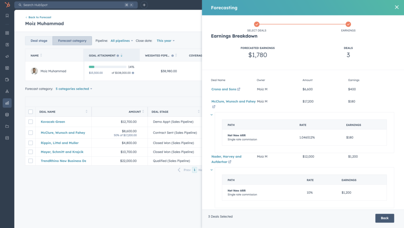Go to the previous page of deals
The image size is (404, 228).
click(185, 170)
